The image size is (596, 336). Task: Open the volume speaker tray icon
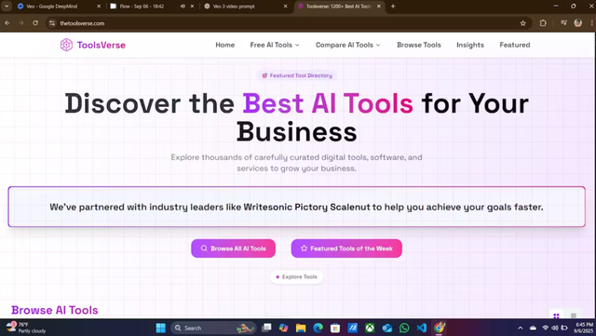tap(555, 328)
